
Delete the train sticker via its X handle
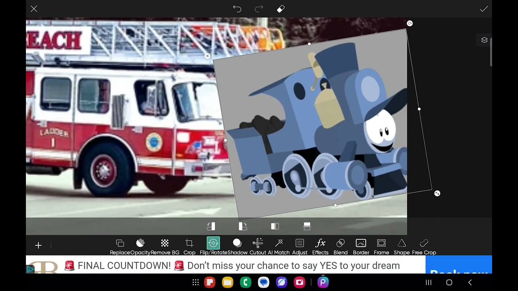click(208, 56)
